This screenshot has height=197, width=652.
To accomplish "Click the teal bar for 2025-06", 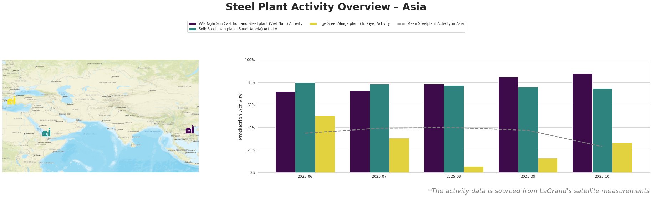I will pos(305,128).
